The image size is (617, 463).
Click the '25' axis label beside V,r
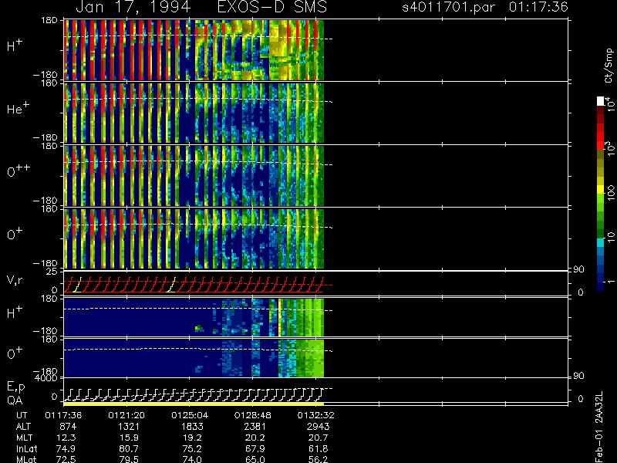pyautogui.click(x=52, y=272)
